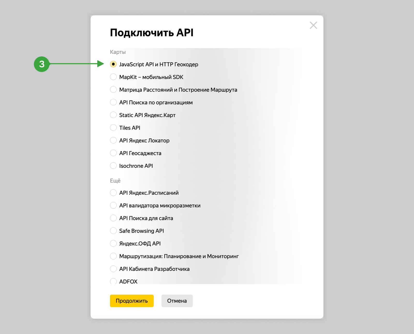Select API валидатора микроразметки
Image resolution: width=414 pixels, height=334 pixels.
[113, 205]
